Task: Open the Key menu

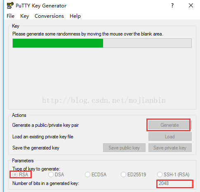Action: click(25, 16)
